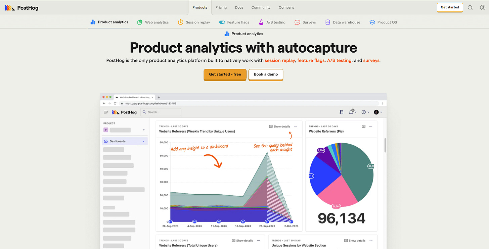Follow the session replay link in the description
This screenshot has height=249, width=489.
pyautogui.click(x=280, y=61)
